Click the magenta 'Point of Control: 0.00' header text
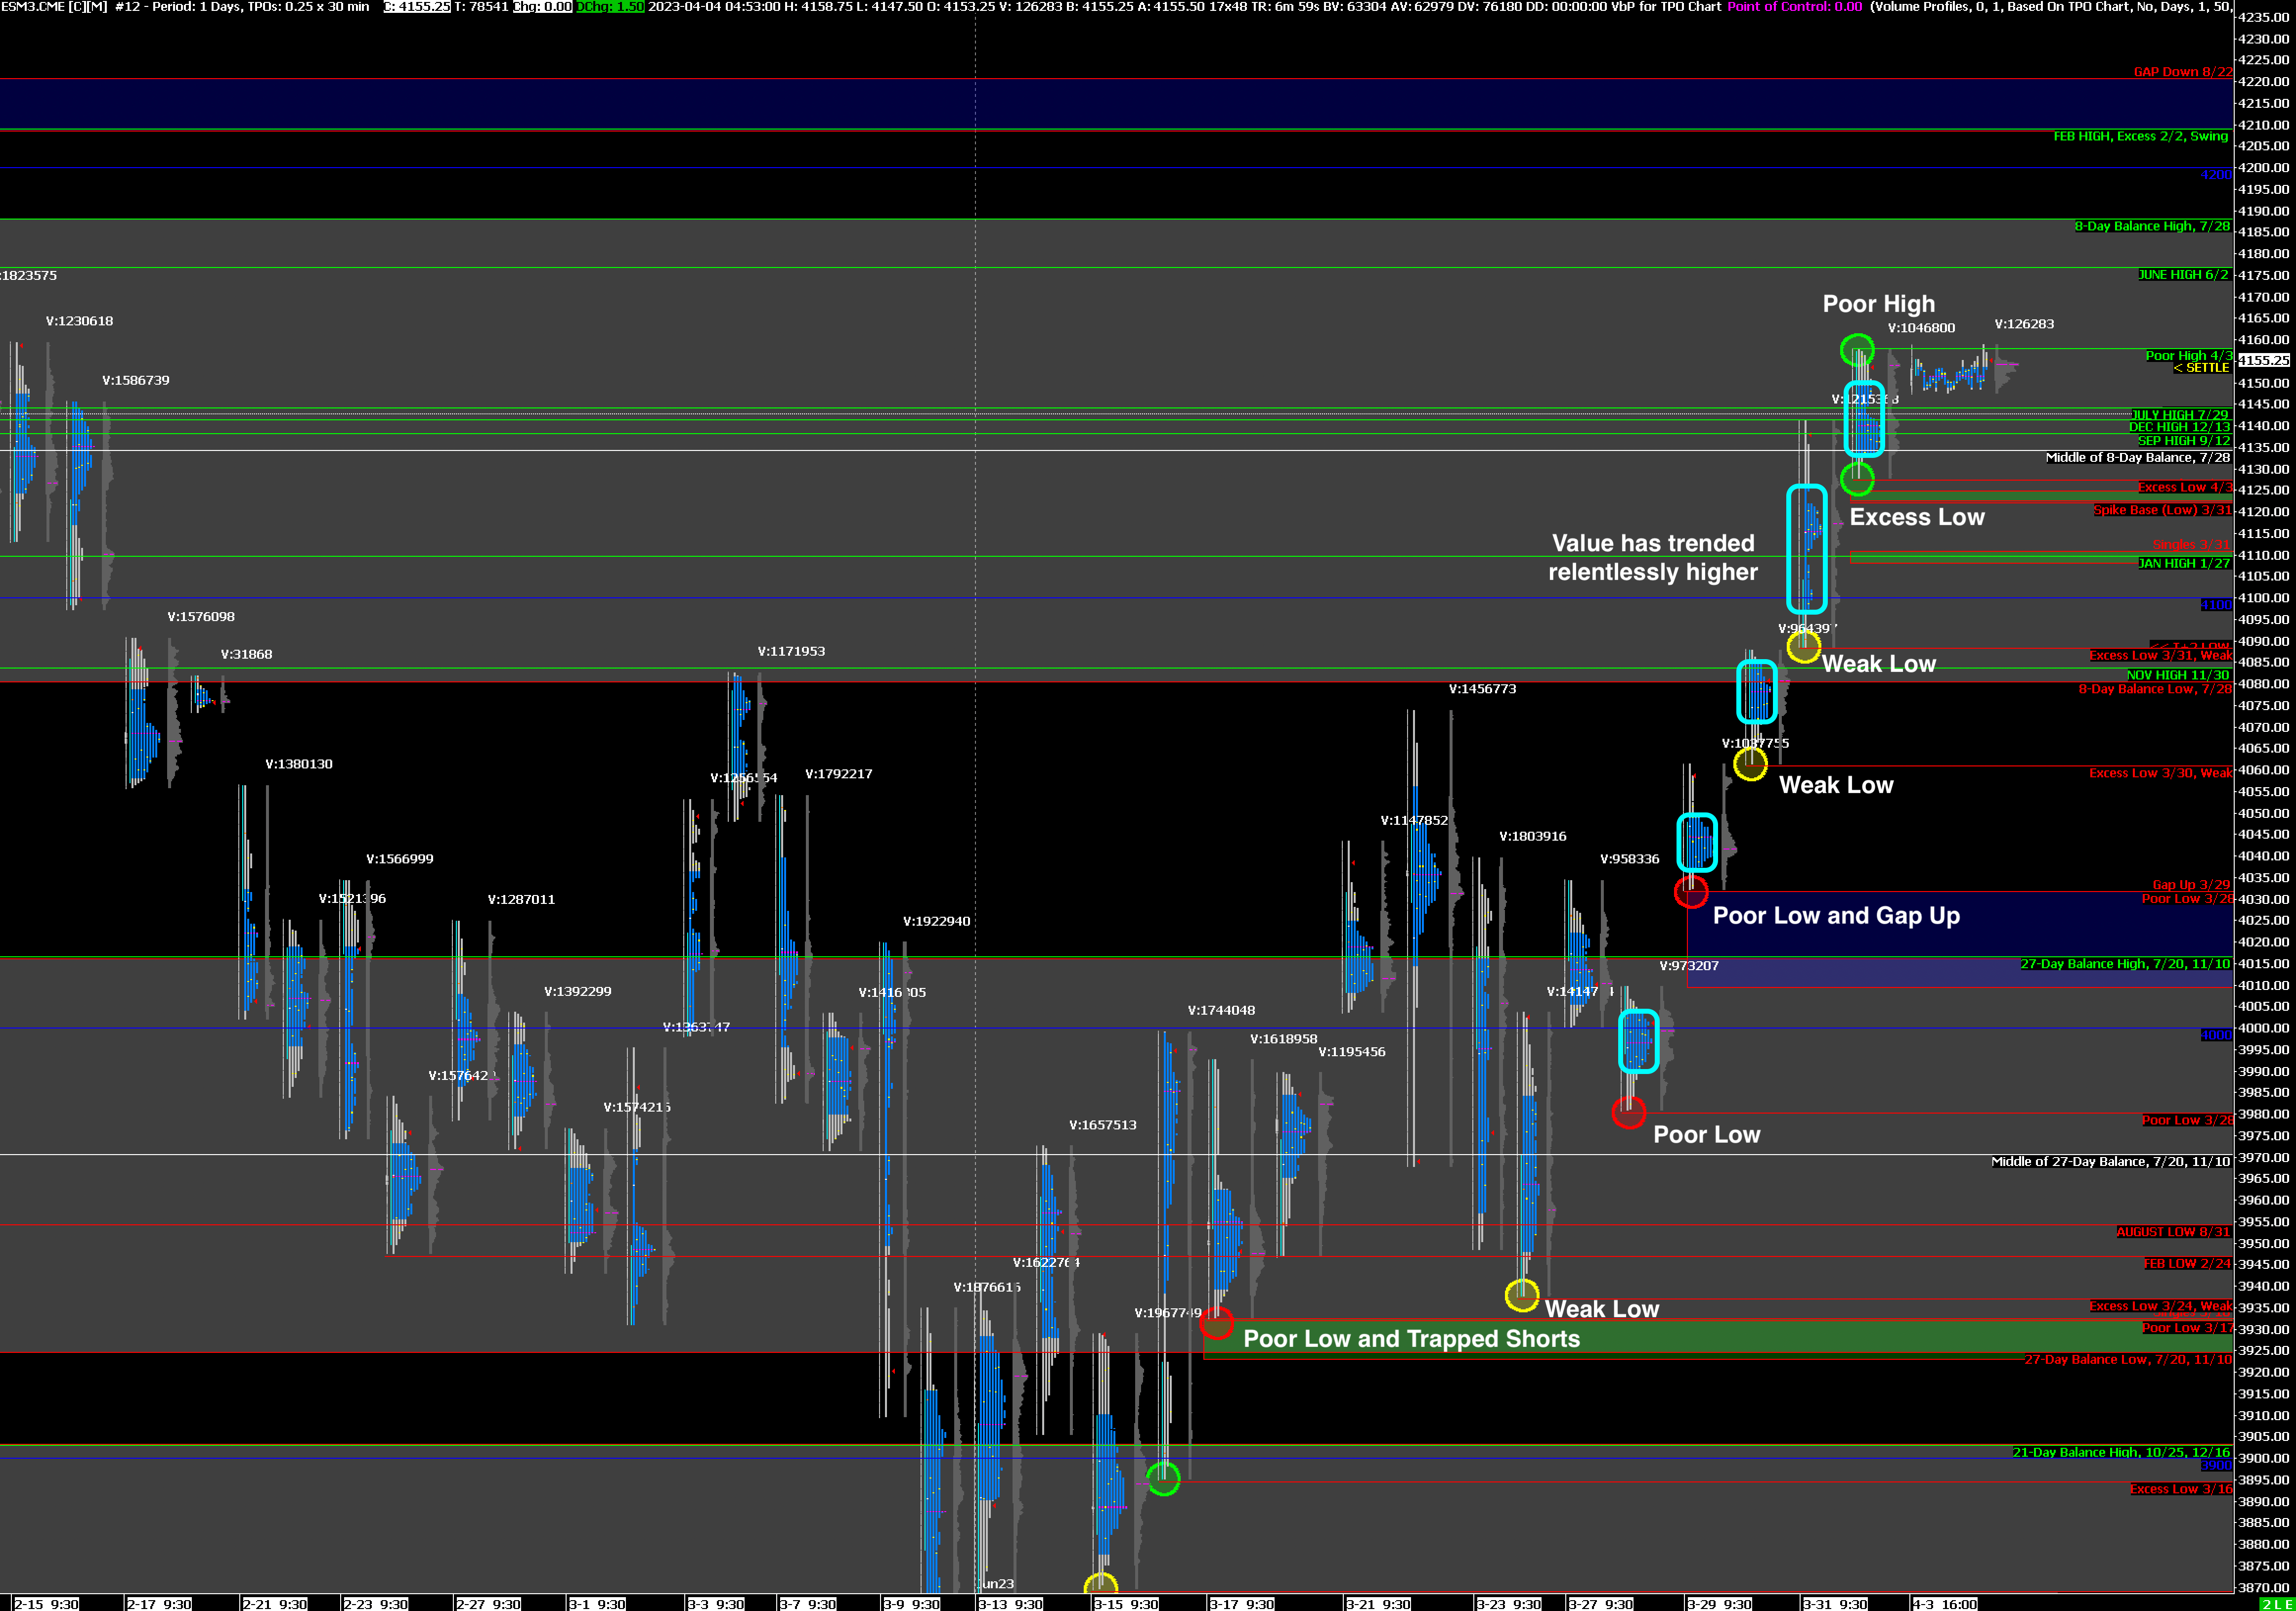The height and width of the screenshot is (1611, 2296). pos(1794,7)
